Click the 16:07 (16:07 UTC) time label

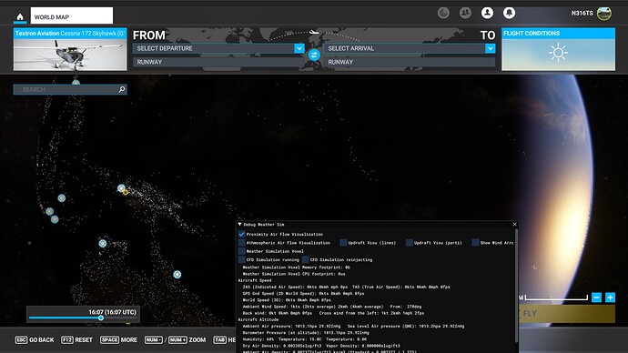112,312
